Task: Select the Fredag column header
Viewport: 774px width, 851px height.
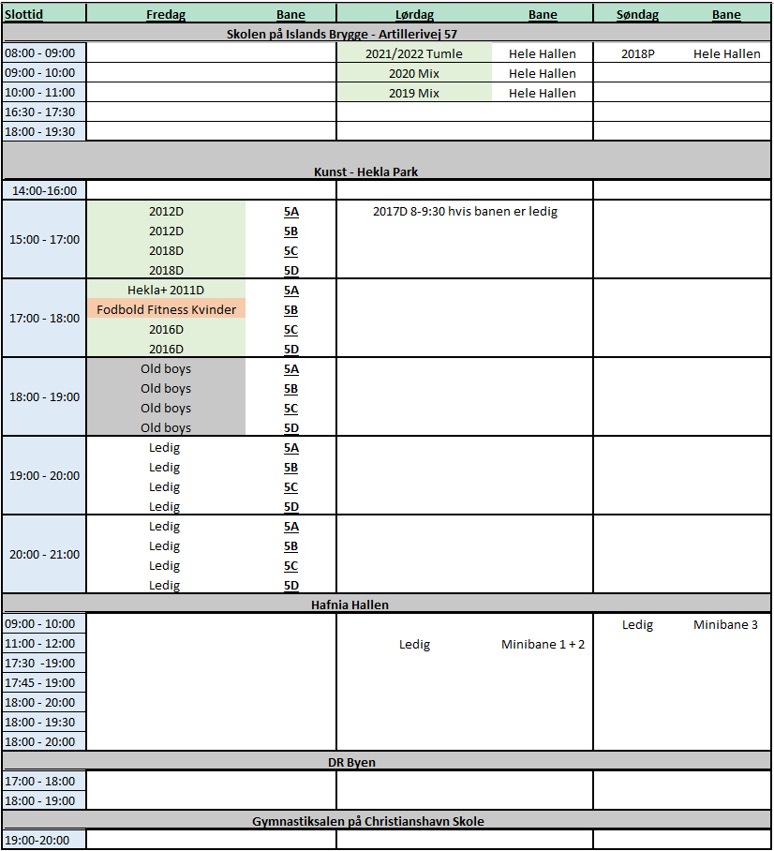Action: click(x=166, y=15)
